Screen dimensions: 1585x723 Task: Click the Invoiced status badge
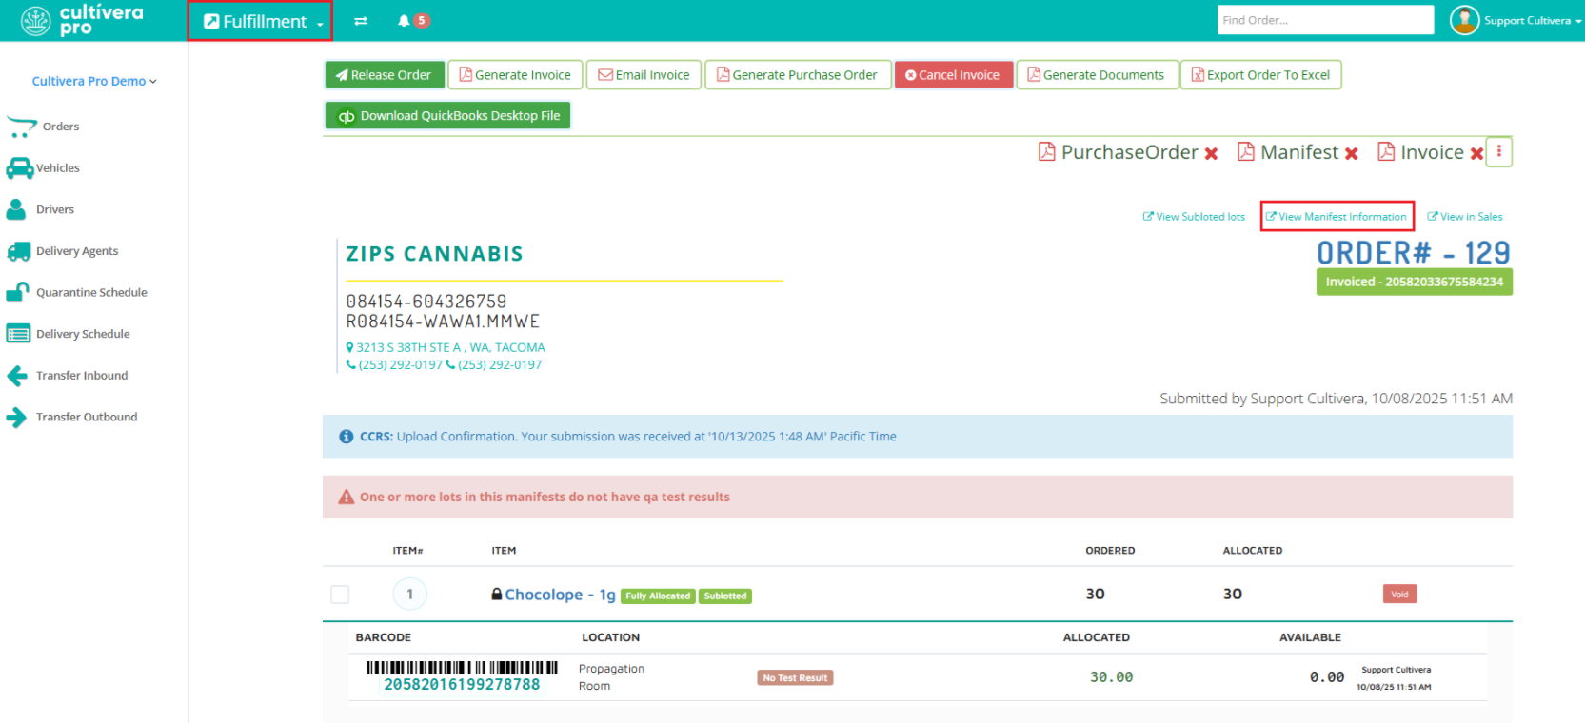(1414, 282)
